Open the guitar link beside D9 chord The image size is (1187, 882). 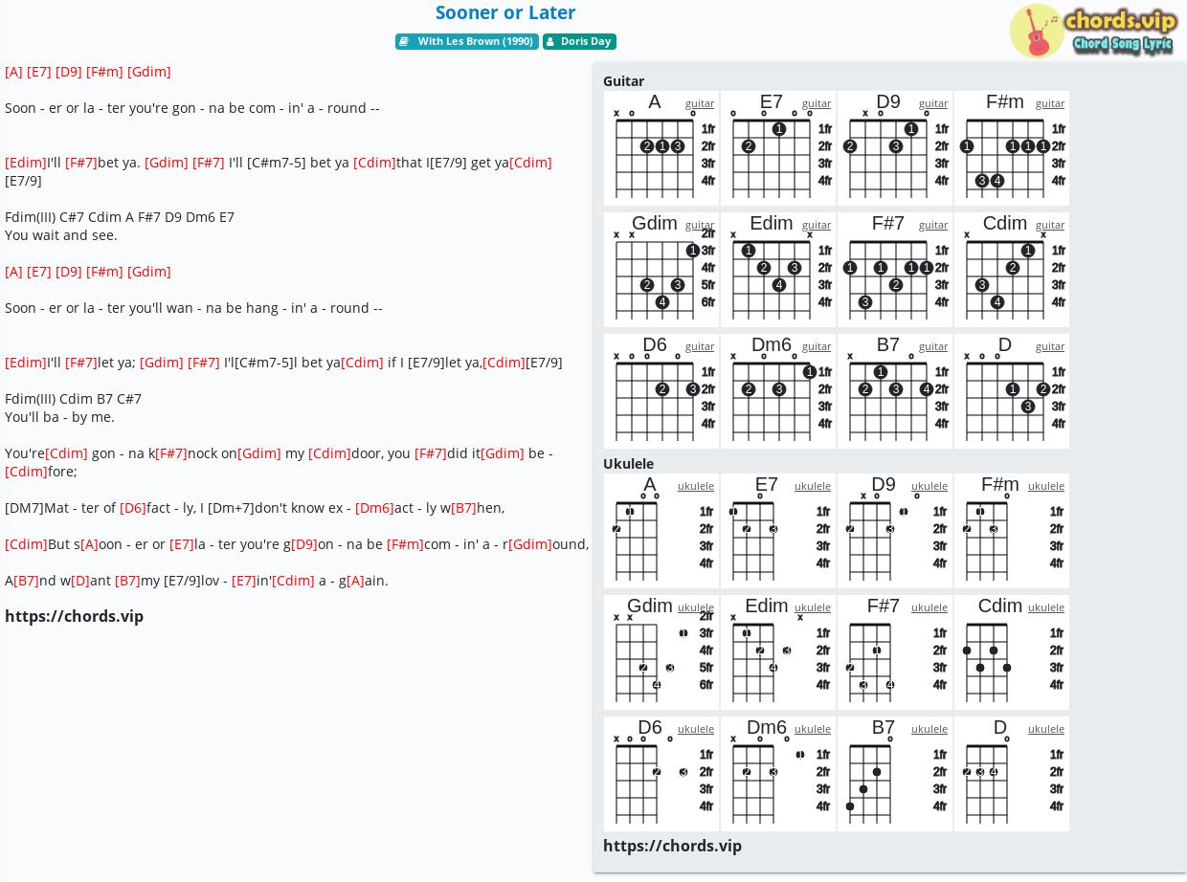point(933,103)
